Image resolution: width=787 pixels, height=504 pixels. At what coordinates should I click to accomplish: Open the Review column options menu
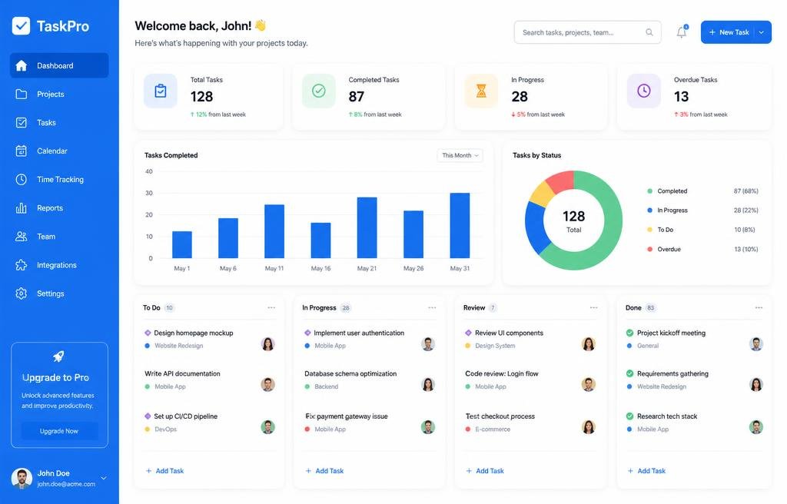594,308
